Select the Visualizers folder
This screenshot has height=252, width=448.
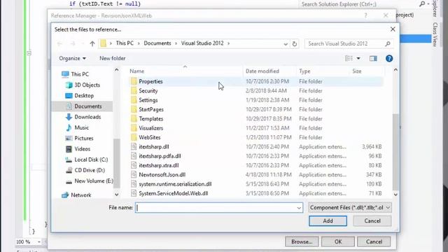click(151, 128)
